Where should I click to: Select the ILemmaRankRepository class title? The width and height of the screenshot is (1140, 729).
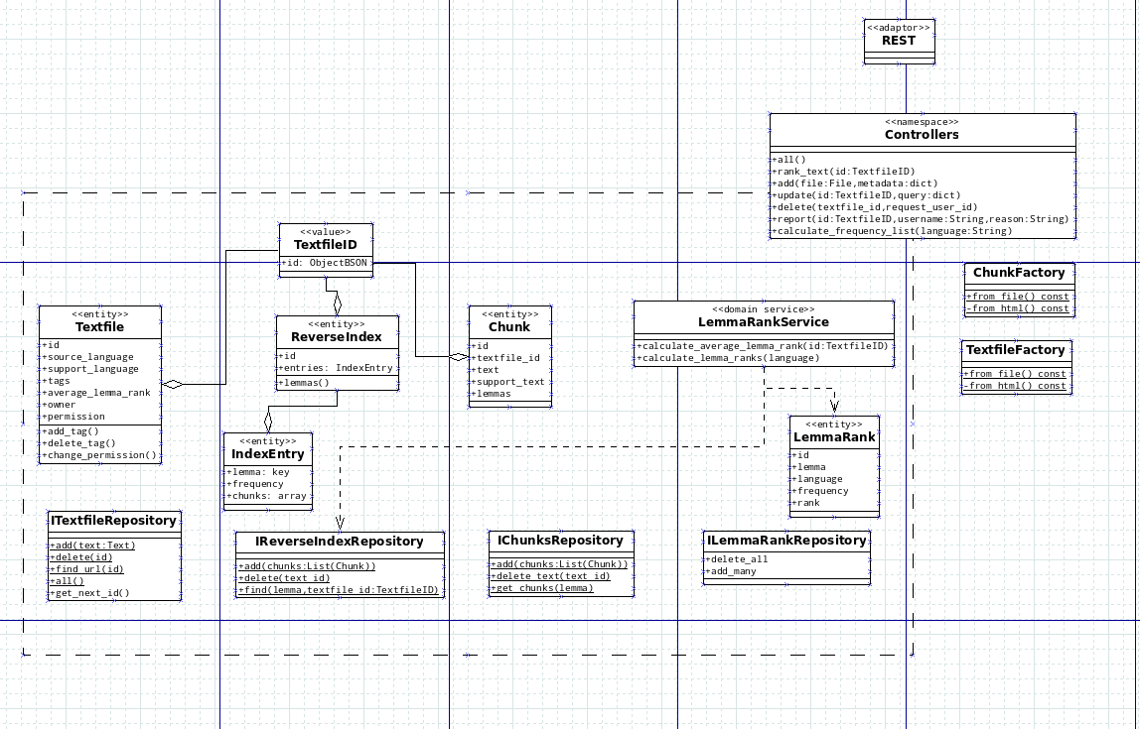(786, 541)
